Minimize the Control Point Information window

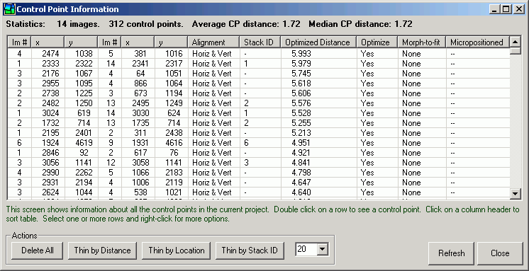click(494, 9)
